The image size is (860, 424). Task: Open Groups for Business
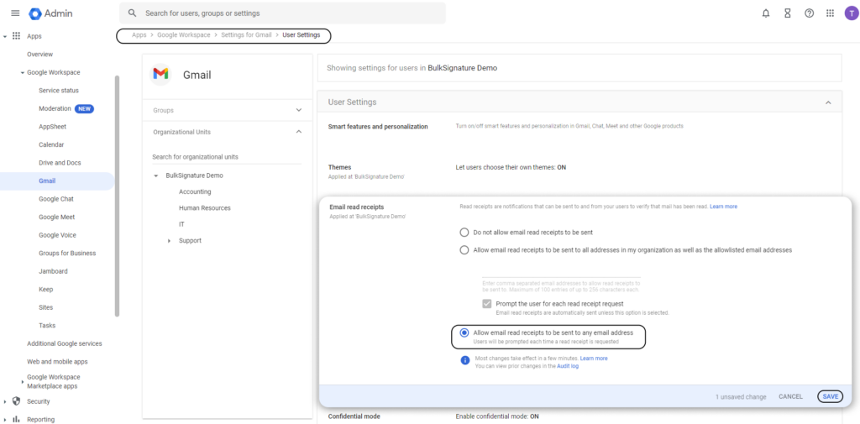point(67,254)
